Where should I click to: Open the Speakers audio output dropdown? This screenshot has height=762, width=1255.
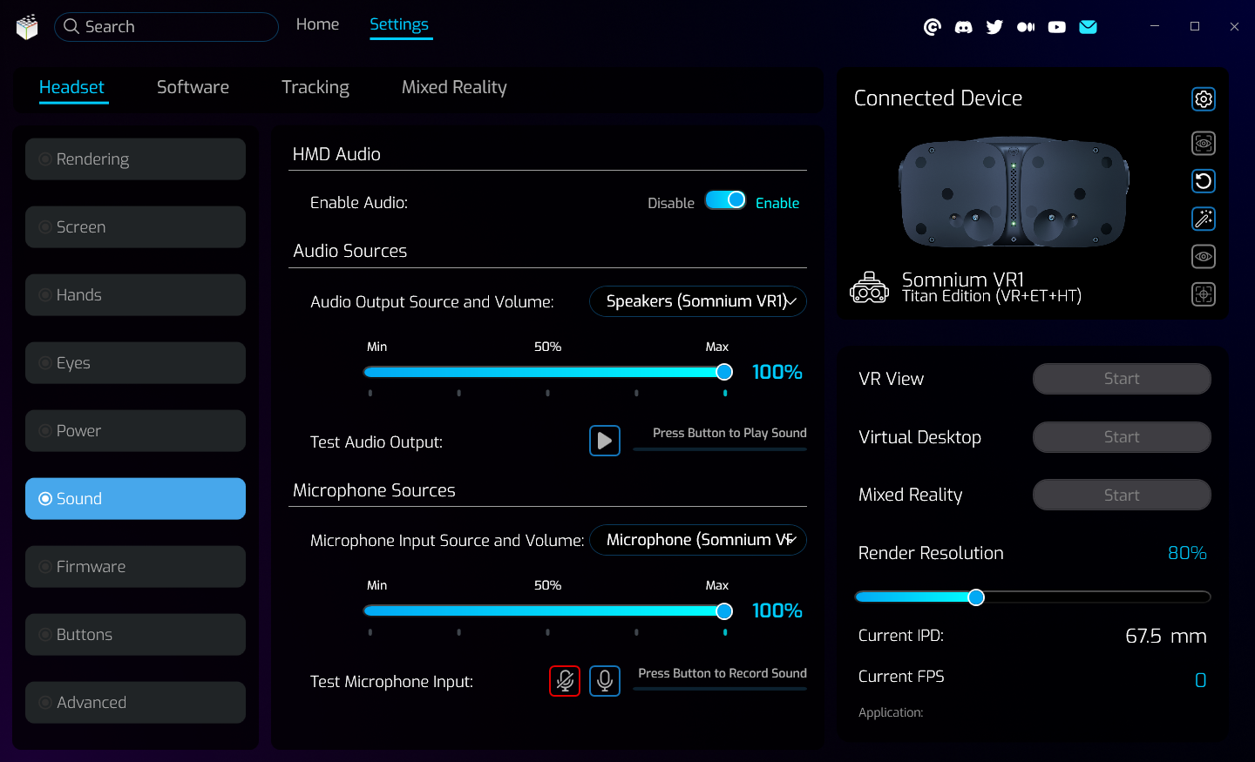[x=698, y=301]
